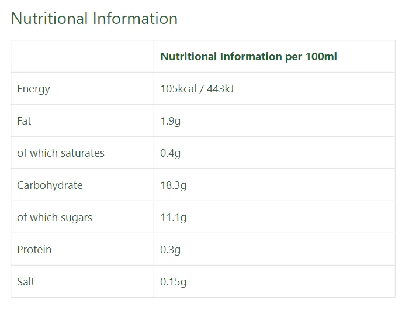Click the Nutritional Information page heading

point(94,18)
